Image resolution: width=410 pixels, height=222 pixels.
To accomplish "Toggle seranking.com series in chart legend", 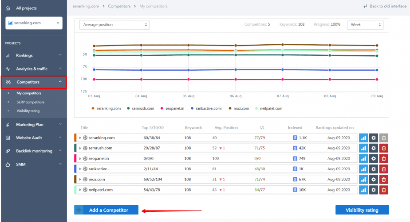I will 106,108.
